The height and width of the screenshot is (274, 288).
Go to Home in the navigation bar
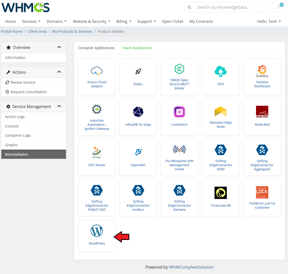(10, 22)
